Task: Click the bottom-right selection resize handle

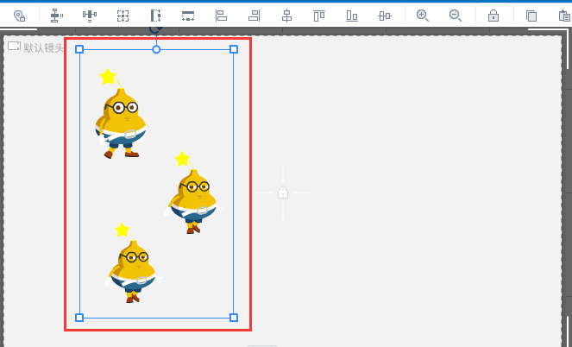Action: pos(234,318)
